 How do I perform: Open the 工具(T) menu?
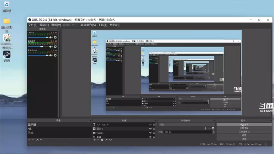point(102,25)
